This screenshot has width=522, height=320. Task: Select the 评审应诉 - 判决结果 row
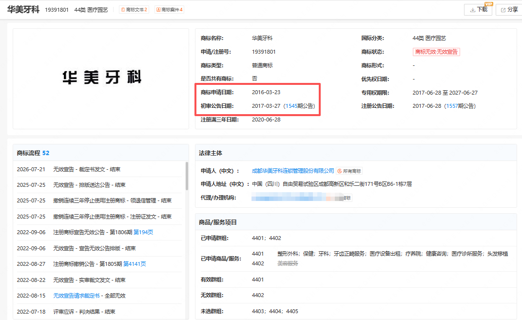[x=99, y=312]
